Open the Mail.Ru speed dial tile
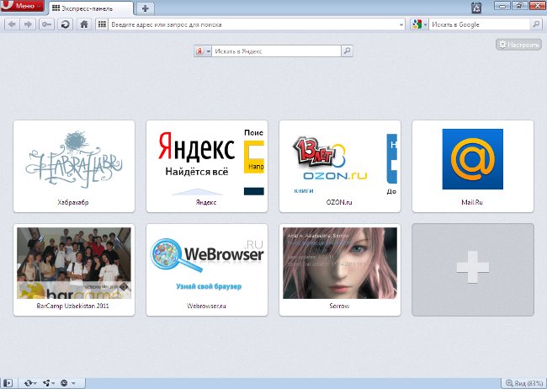The image size is (547, 389). pos(472,165)
